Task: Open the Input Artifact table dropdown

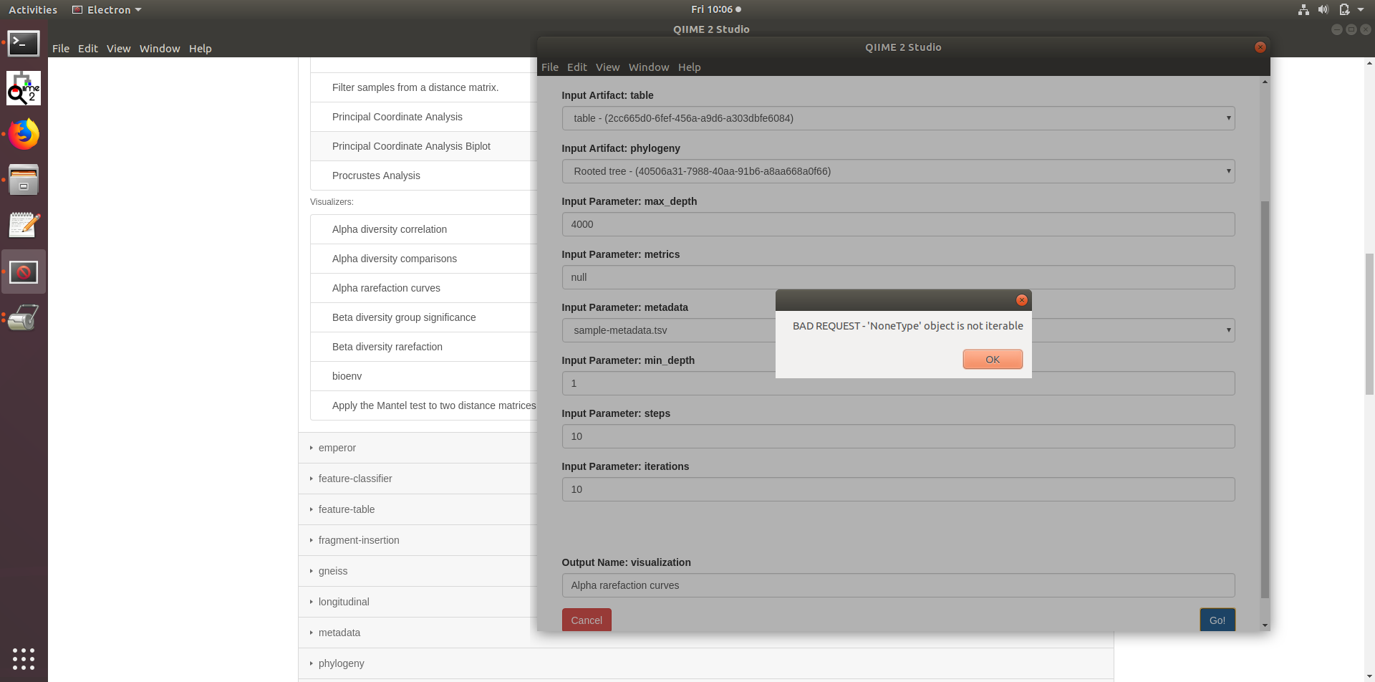Action: (898, 118)
